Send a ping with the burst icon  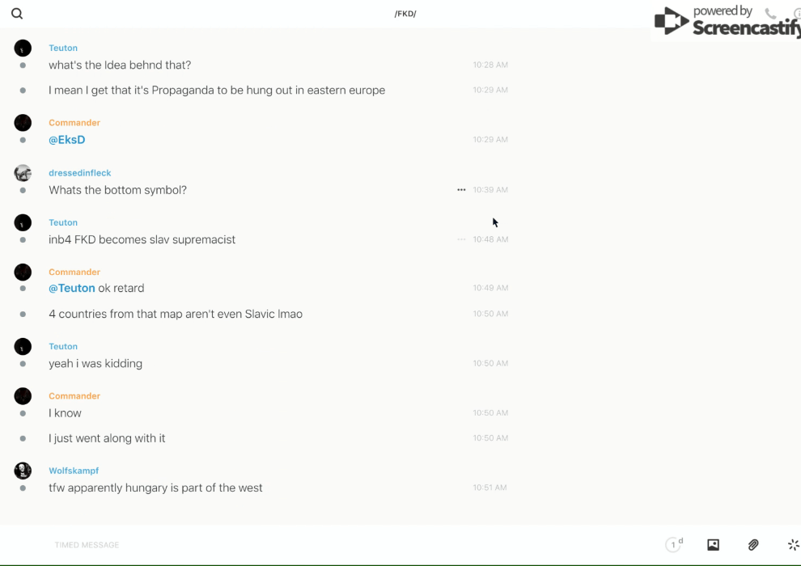click(793, 545)
